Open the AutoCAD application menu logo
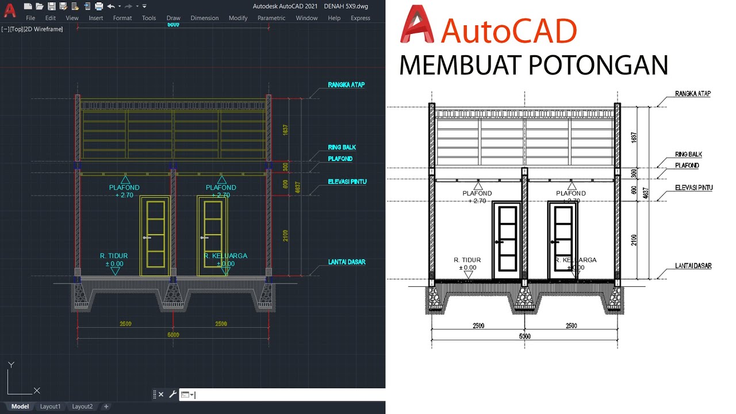The height and width of the screenshot is (414, 736). [10, 11]
